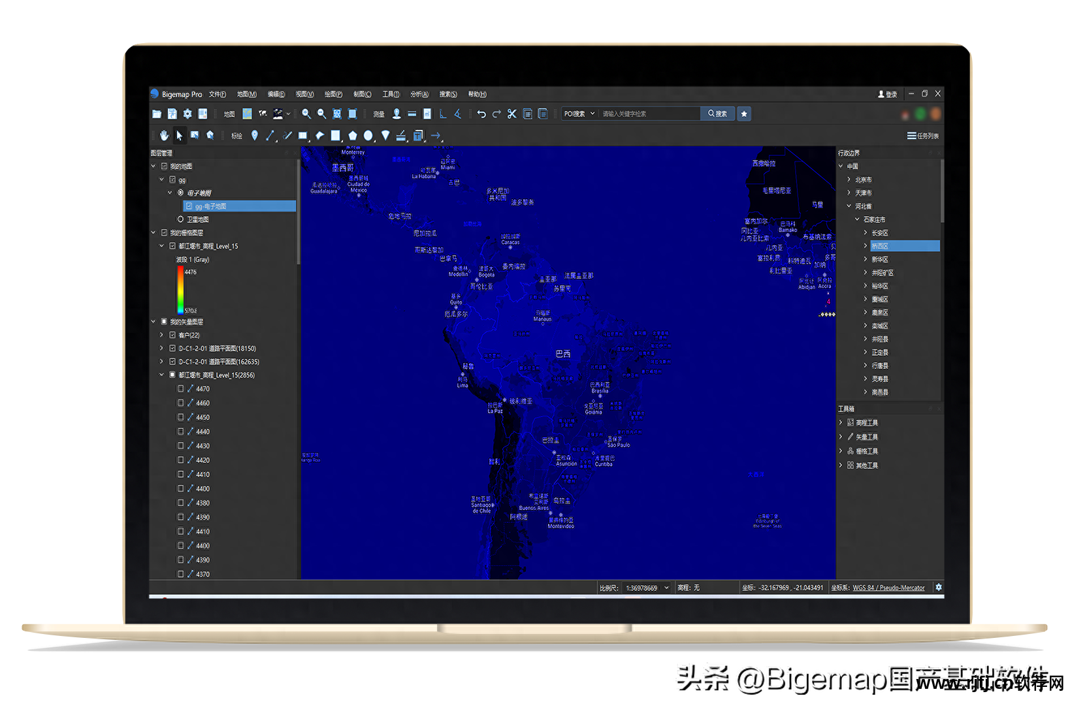Viewport: 1070px width, 713px height.
Task: Expand 北京市 in boundary tree
Action: [849, 180]
